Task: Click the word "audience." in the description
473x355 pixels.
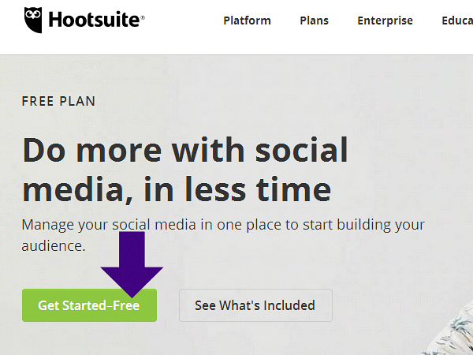Action: [54, 246]
